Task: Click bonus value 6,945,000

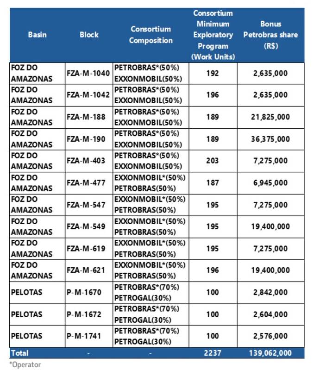Action: pos(270,183)
